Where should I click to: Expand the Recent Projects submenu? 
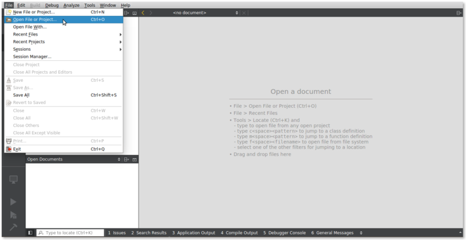pyautogui.click(x=64, y=42)
